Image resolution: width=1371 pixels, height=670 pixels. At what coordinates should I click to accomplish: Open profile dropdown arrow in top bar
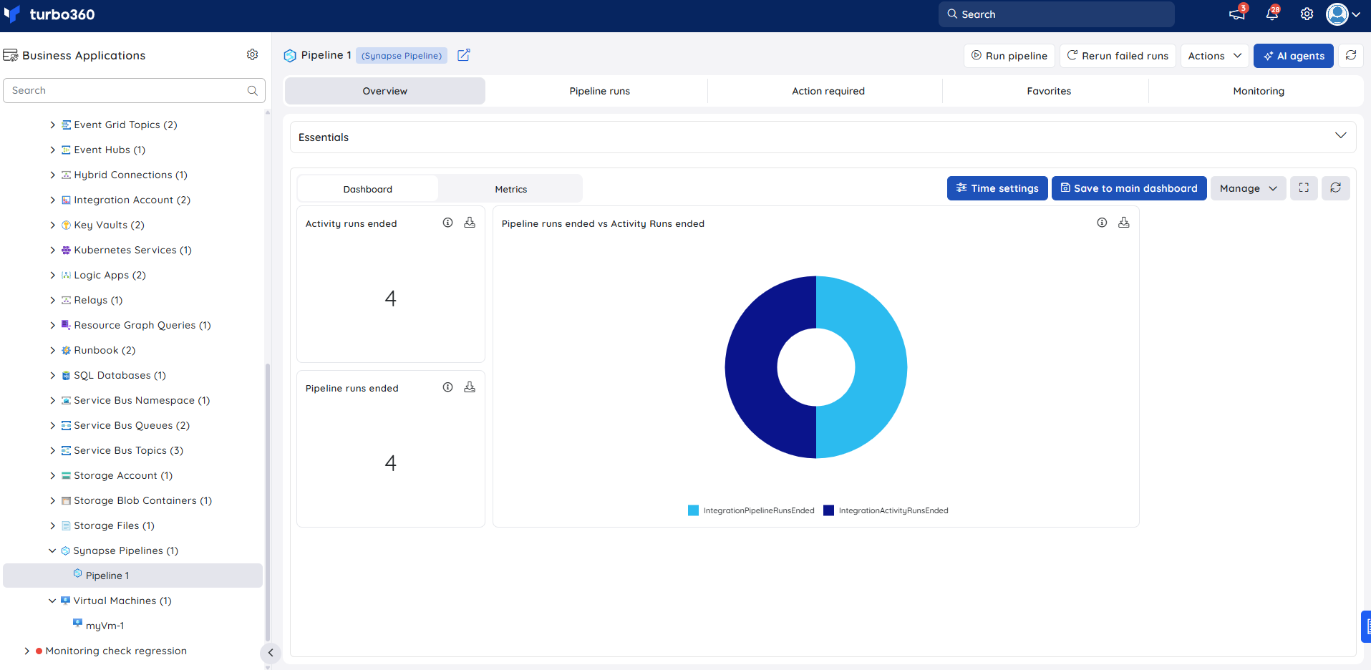tap(1356, 14)
